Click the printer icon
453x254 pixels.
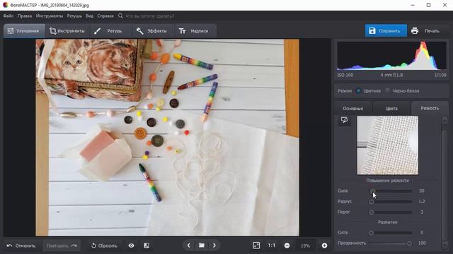pos(415,31)
